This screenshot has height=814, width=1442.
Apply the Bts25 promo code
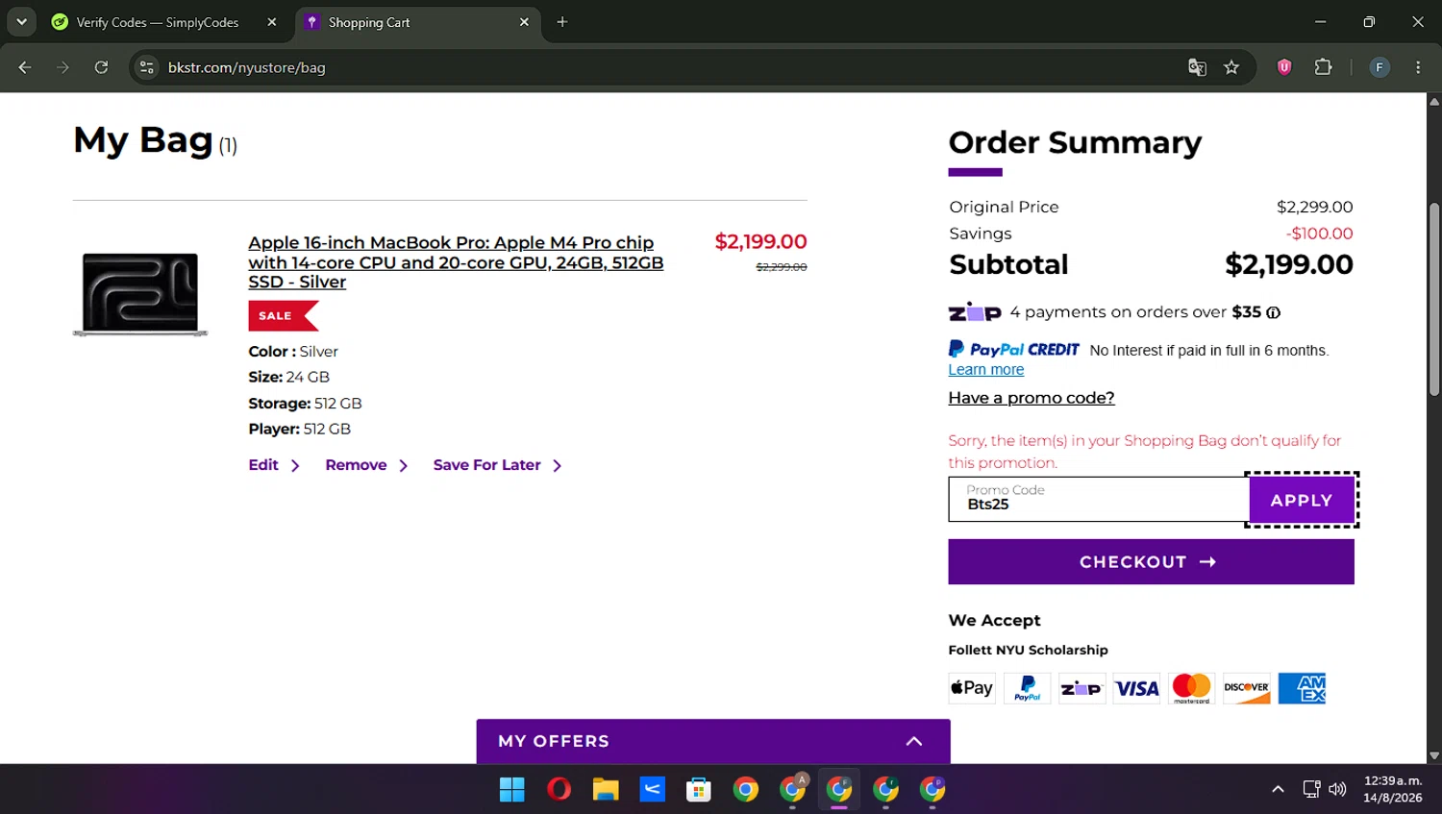(x=1302, y=500)
